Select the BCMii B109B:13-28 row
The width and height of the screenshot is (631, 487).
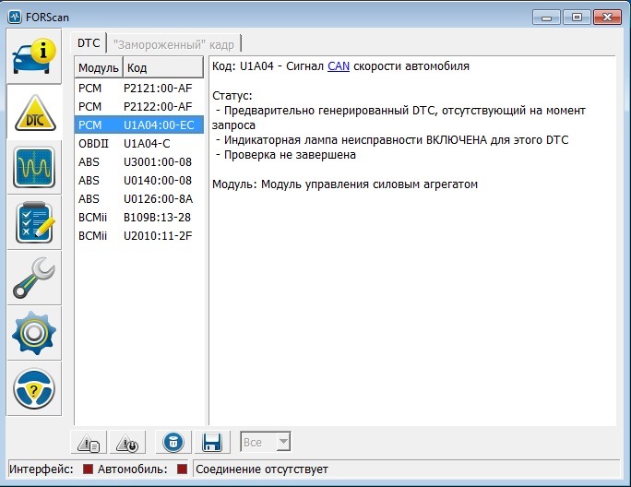(x=139, y=218)
